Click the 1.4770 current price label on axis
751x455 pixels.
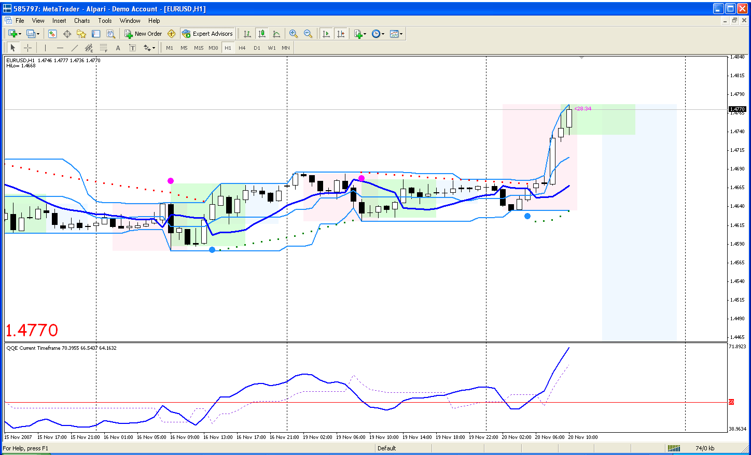coord(737,109)
